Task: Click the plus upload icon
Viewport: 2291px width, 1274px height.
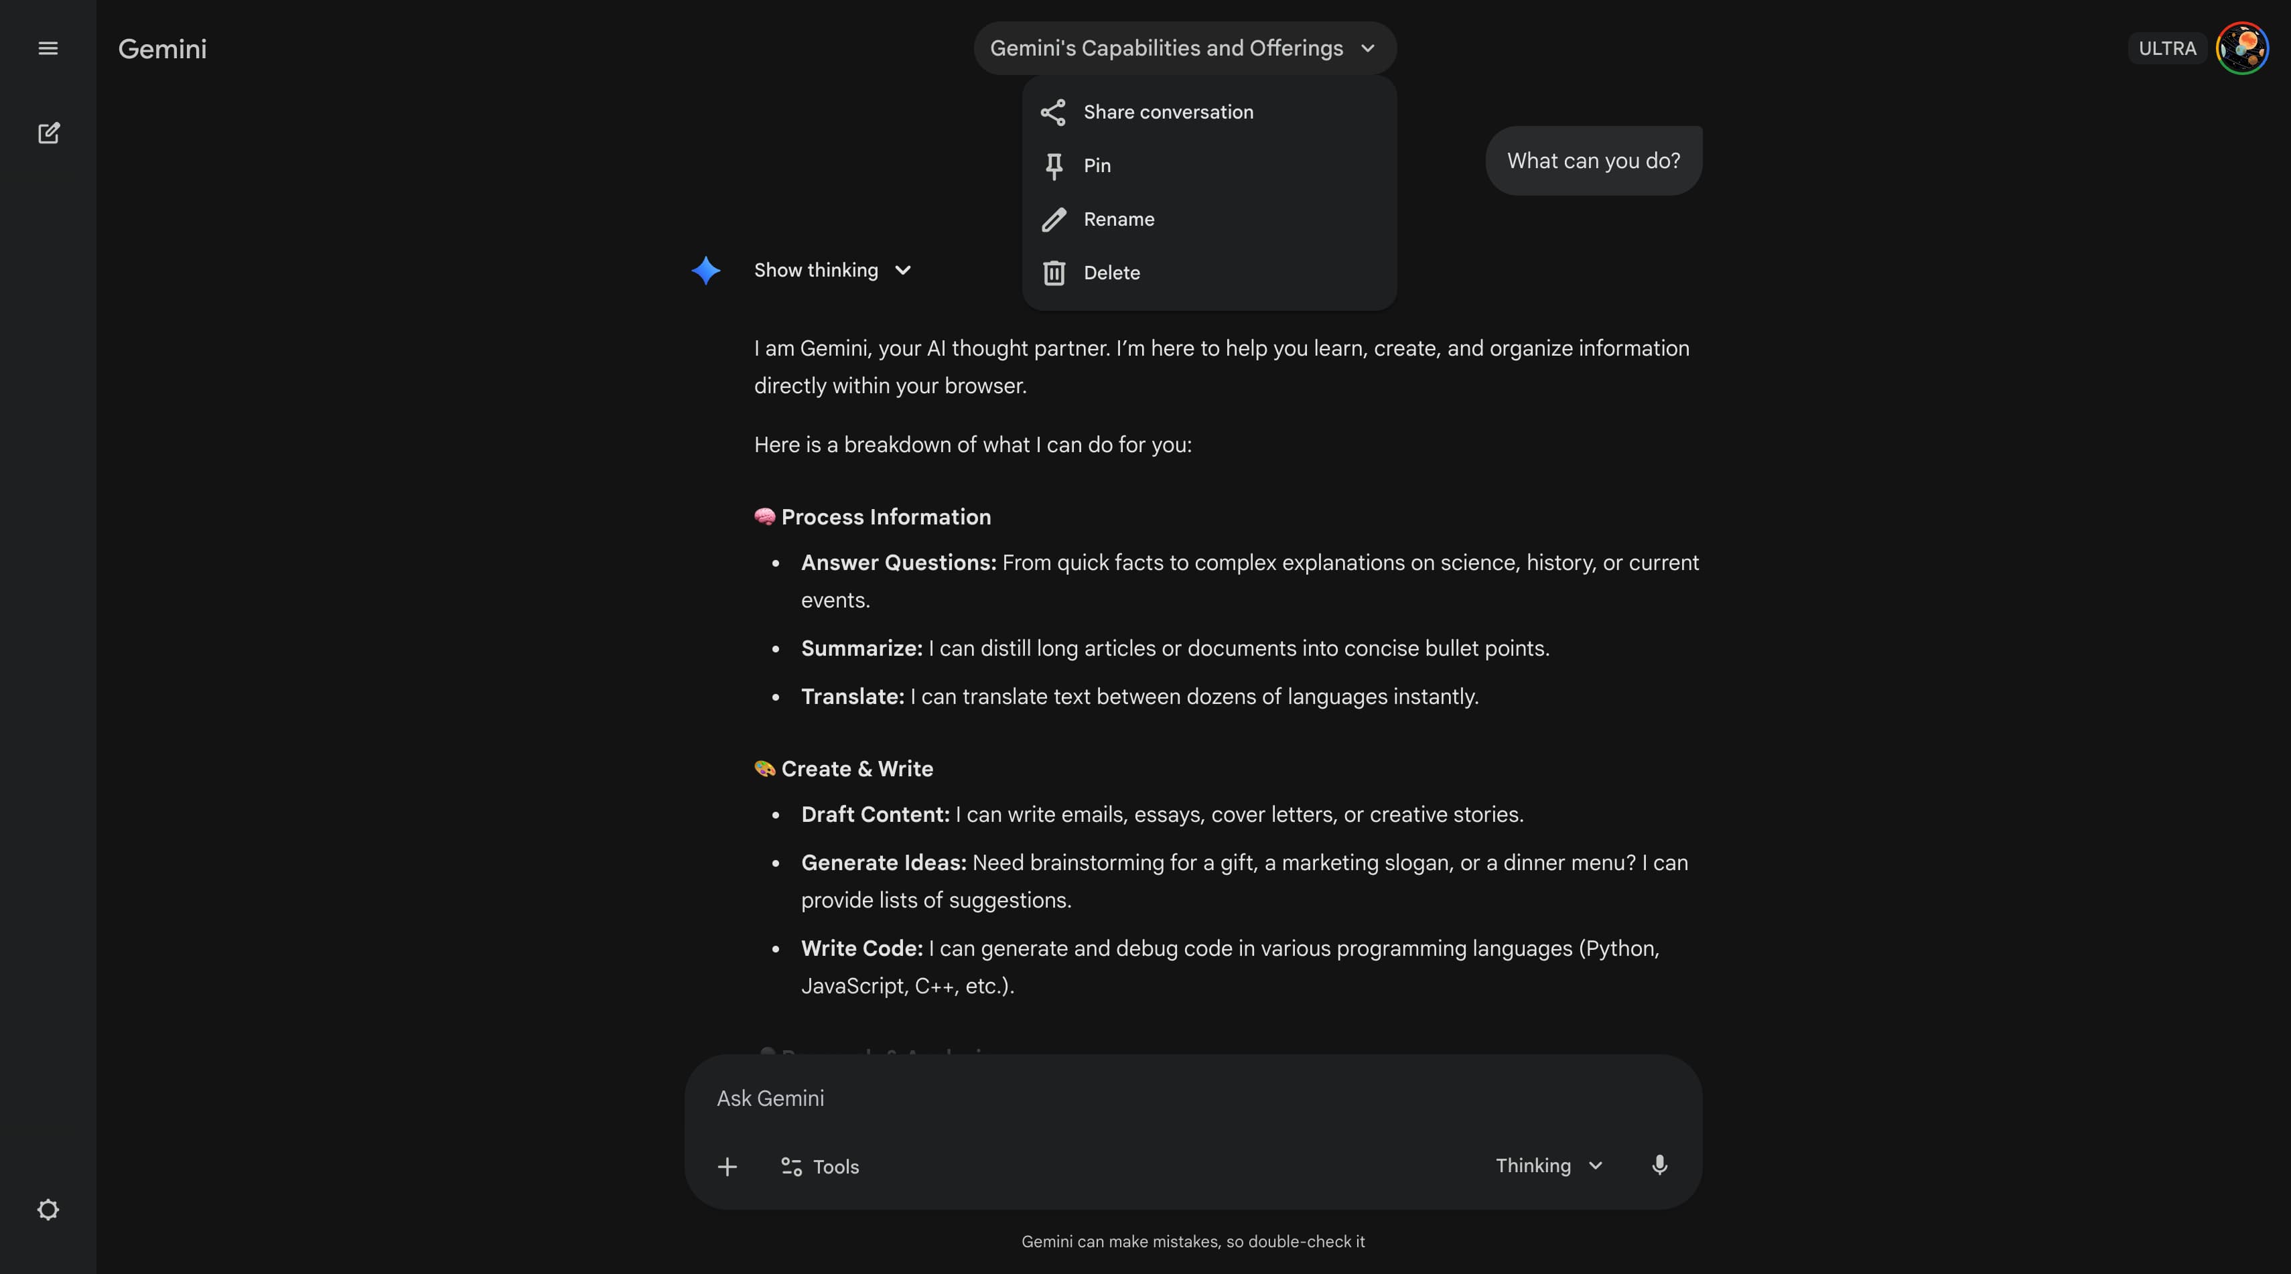Action: pyautogui.click(x=727, y=1166)
